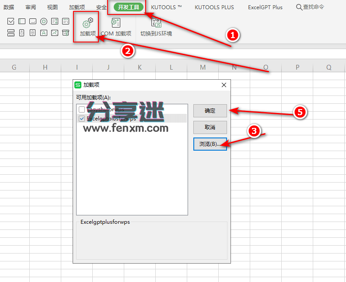Click 切换到JS环境 in the ribbon
The width and height of the screenshot is (346, 282).
tap(156, 27)
